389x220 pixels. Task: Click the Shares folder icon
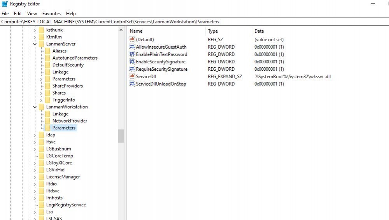click(47, 93)
